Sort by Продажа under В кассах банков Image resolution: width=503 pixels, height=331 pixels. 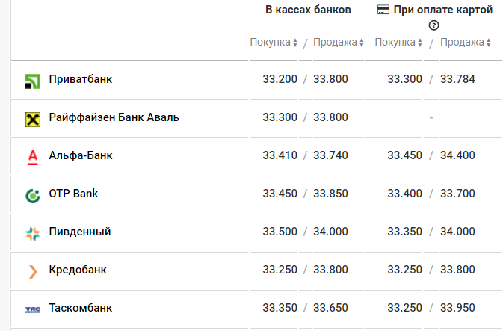click(339, 43)
